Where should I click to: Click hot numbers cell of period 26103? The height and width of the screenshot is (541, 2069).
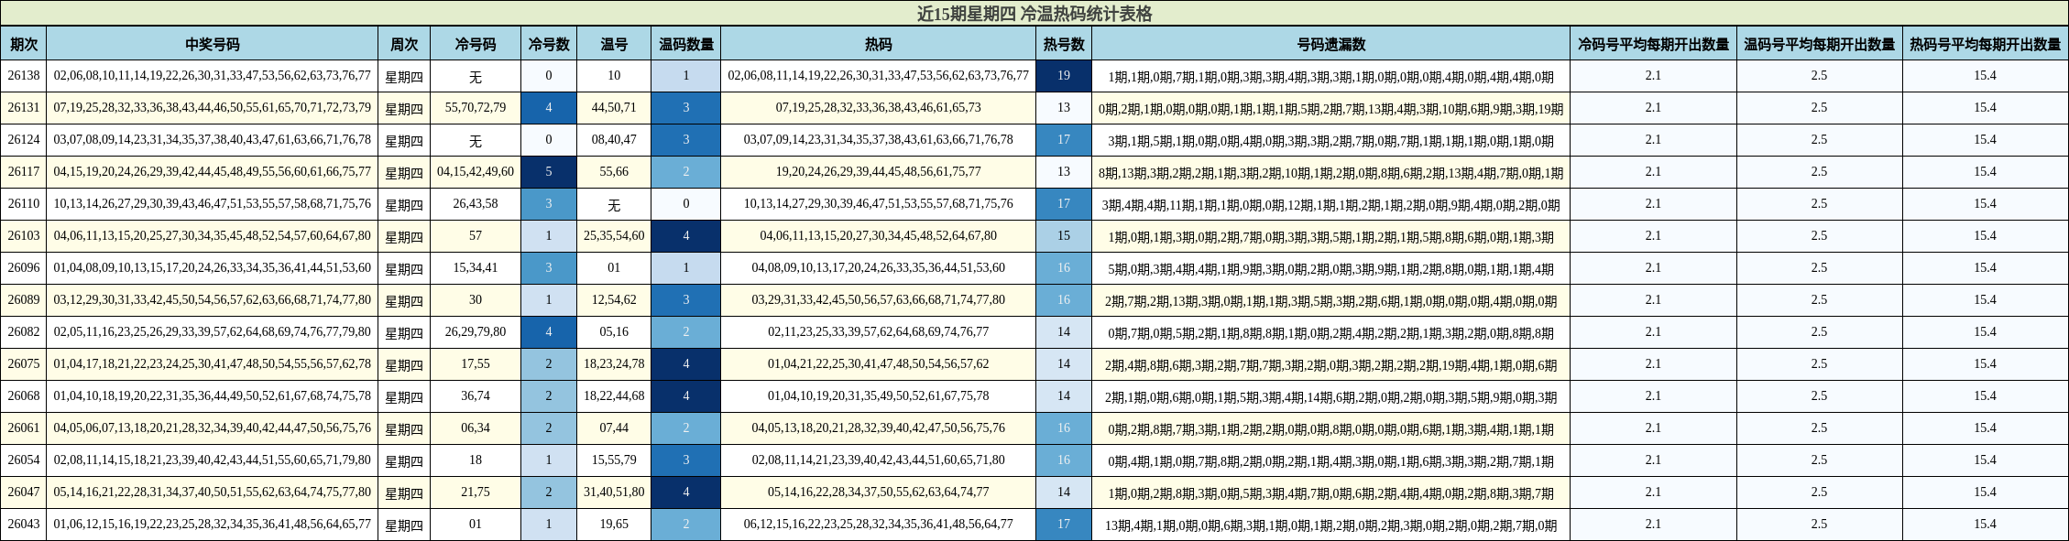pyautogui.click(x=879, y=236)
